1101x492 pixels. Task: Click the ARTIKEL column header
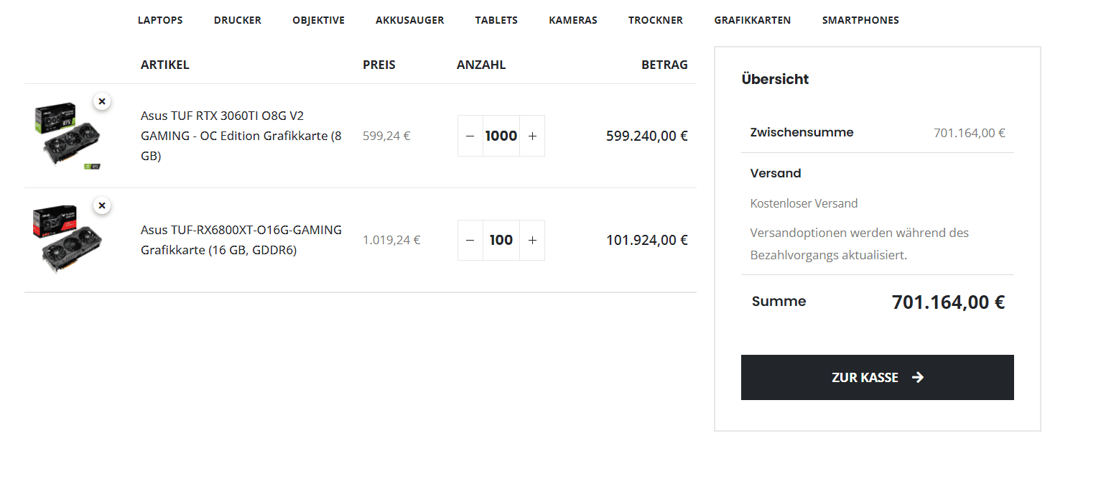click(x=165, y=65)
